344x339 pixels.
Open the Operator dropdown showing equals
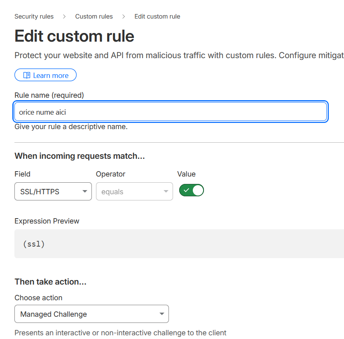pos(134,191)
